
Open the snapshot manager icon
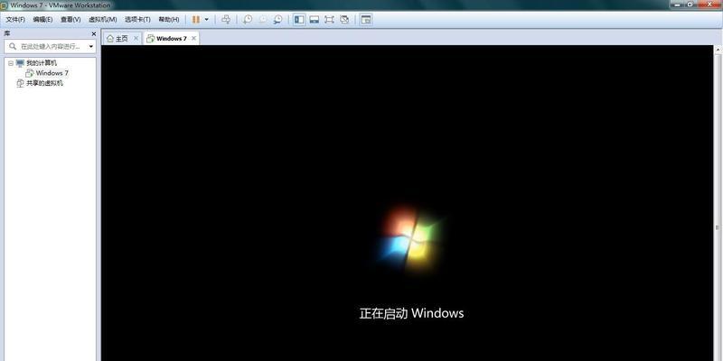[x=277, y=20]
